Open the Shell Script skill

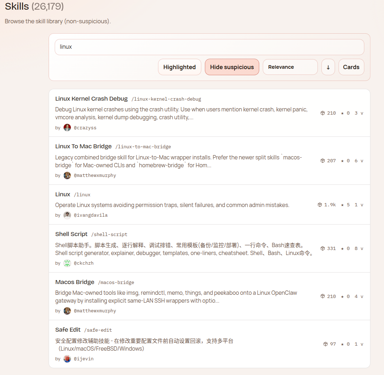(71, 234)
